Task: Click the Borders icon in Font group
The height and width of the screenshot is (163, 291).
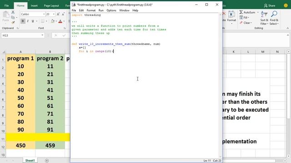Action: [42, 21]
